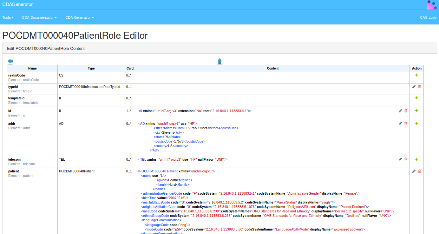
Task: Add another telecom element
Action: pyautogui.click(x=416, y=159)
